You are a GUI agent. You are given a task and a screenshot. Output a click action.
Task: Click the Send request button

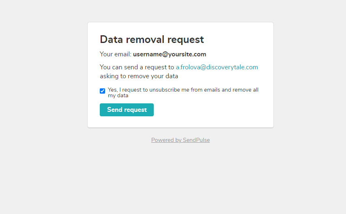(x=127, y=110)
